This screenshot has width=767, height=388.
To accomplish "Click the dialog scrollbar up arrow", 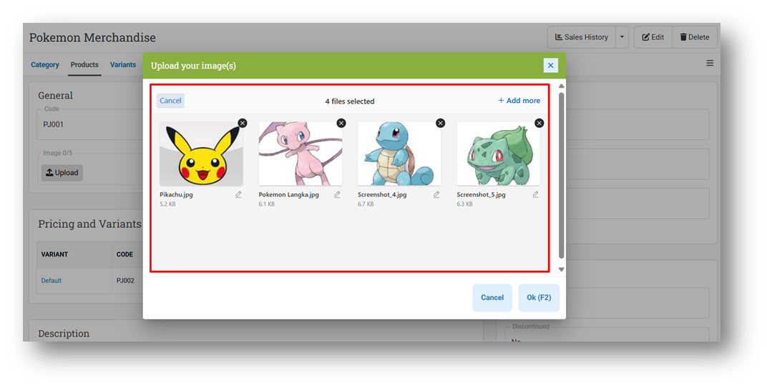I will (x=562, y=86).
